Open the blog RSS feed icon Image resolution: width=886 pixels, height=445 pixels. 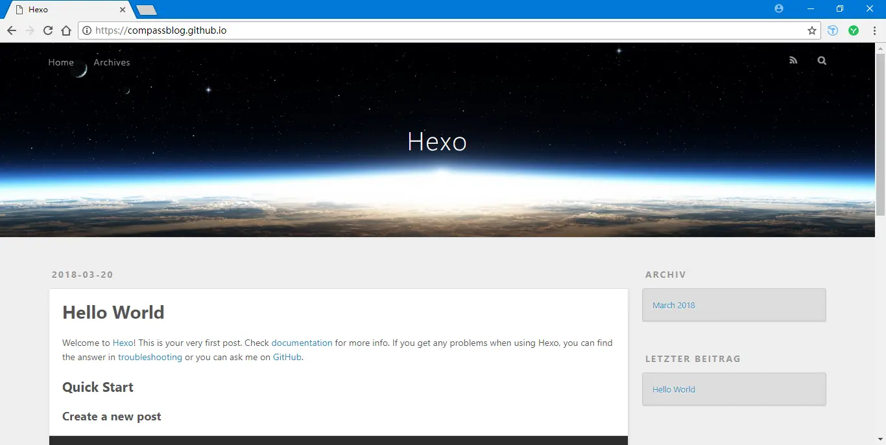tap(793, 60)
